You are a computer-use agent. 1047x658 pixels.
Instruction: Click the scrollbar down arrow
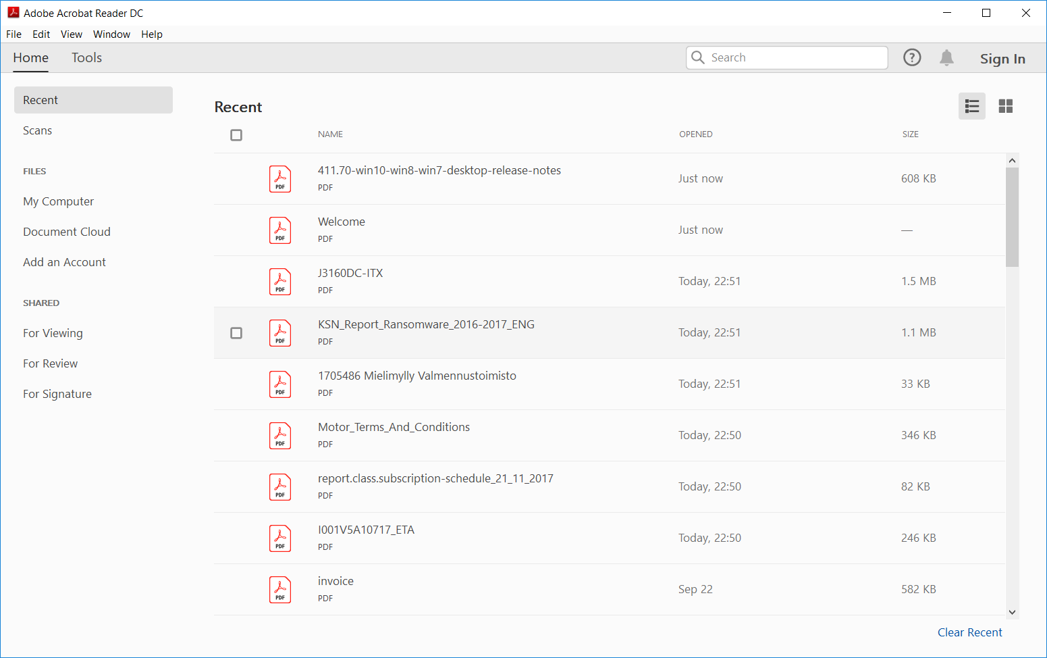1012,611
